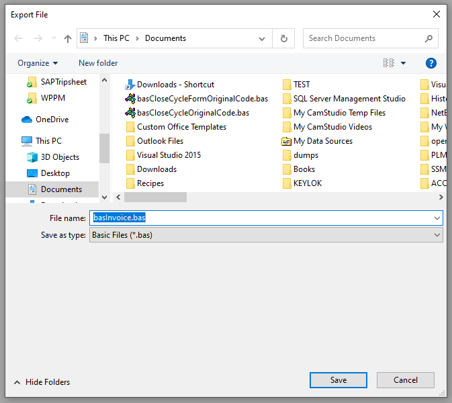Click the Refresh icon in address bar

tap(283, 39)
